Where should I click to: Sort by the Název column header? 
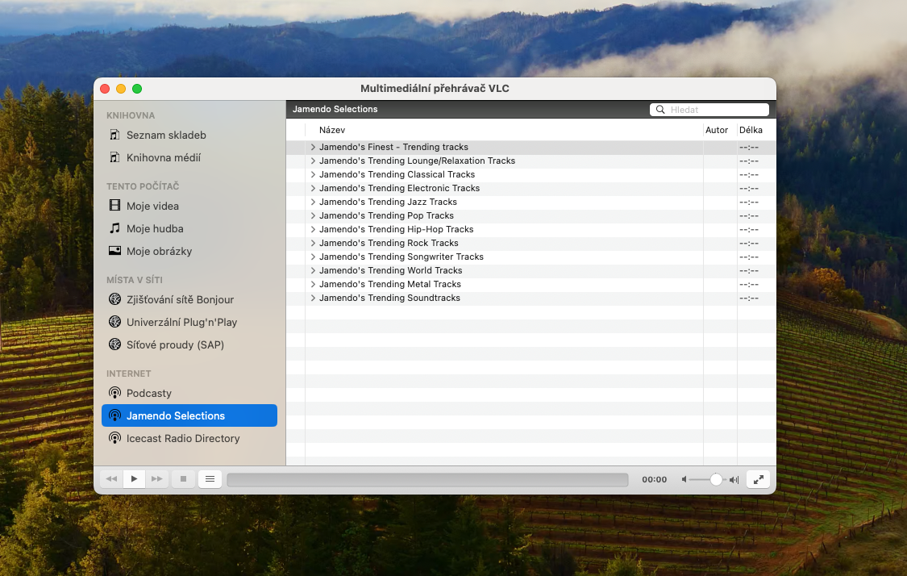coord(504,130)
